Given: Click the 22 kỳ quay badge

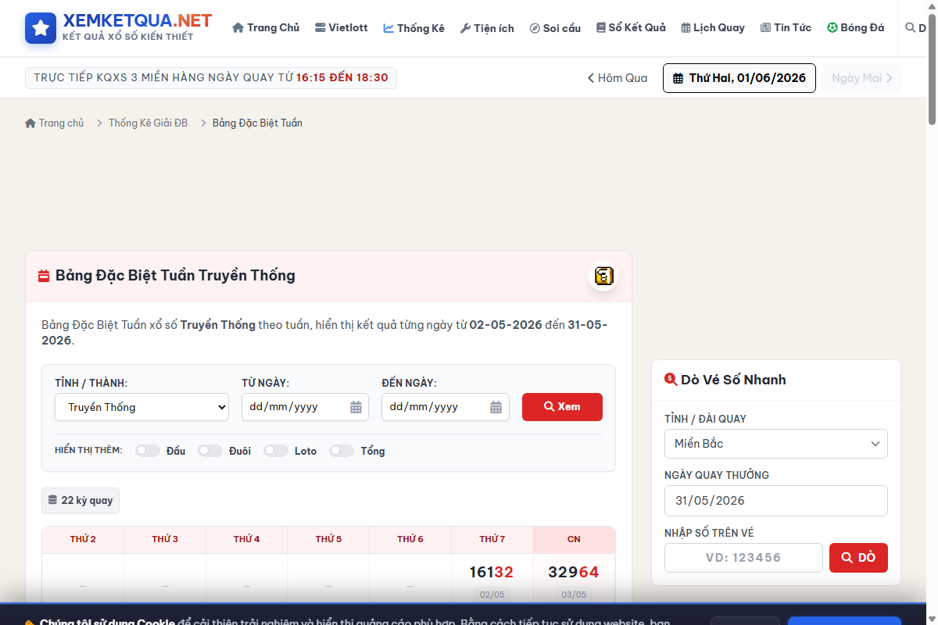Looking at the screenshot, I should 81,501.
